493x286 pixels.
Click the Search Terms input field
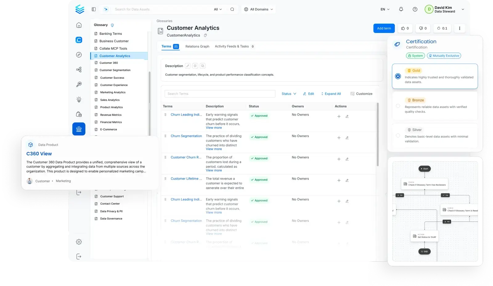220,94
